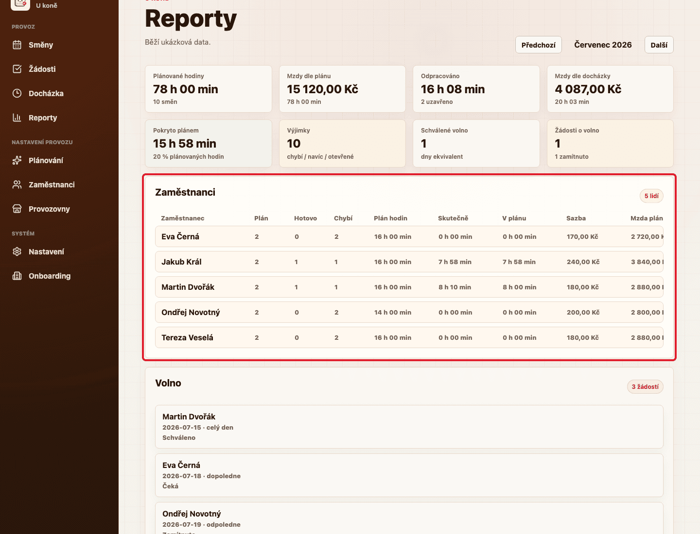The width and height of the screenshot is (700, 534).
Task: Click the Provozovny store icon
Action: point(17,209)
